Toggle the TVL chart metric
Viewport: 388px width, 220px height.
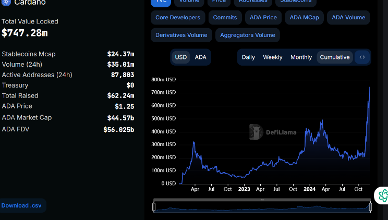[161, 2]
